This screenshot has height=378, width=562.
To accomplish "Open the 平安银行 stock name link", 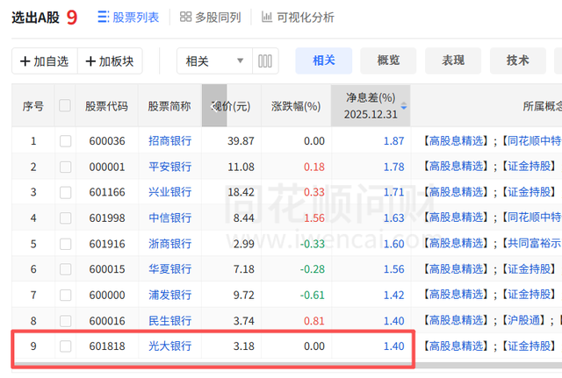I will click(x=169, y=167).
